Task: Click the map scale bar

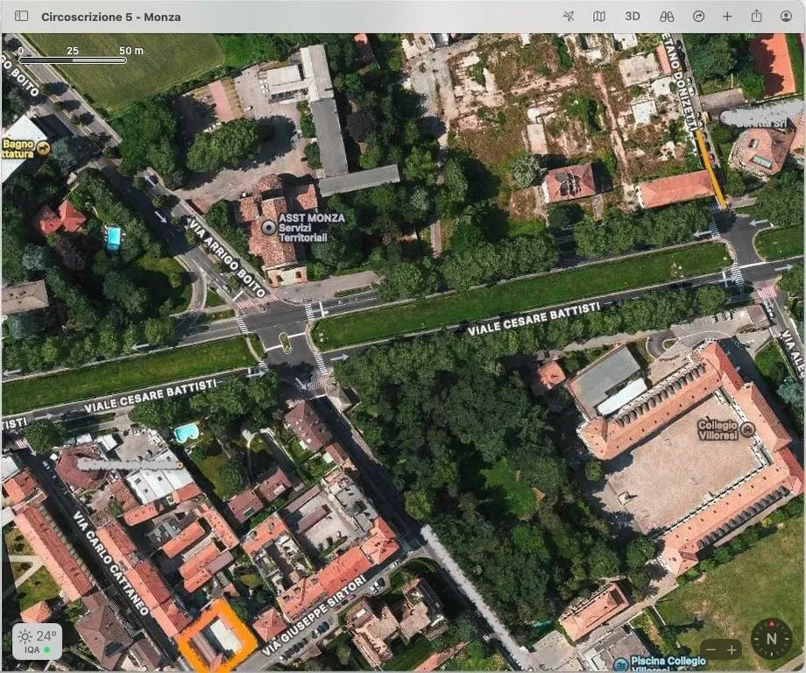Action: pyautogui.click(x=73, y=60)
